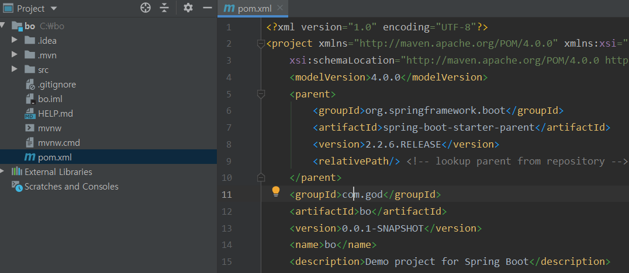629x273 pixels.
Task: Select pom.xml in project tree
Action: pos(108,157)
